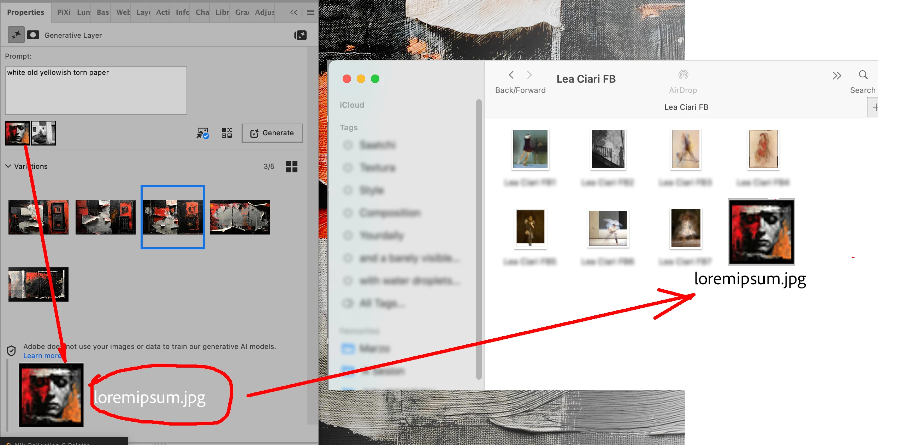Click the enhance detail image icon

[x=203, y=133]
